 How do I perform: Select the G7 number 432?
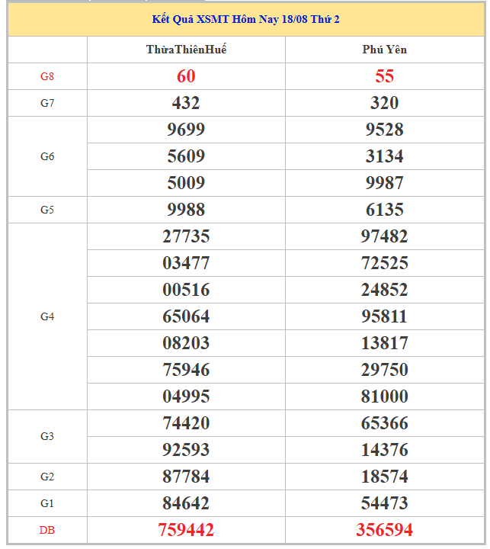186,103
